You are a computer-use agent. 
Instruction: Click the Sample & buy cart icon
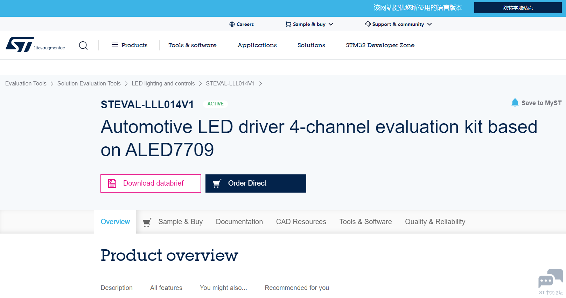(x=288, y=24)
